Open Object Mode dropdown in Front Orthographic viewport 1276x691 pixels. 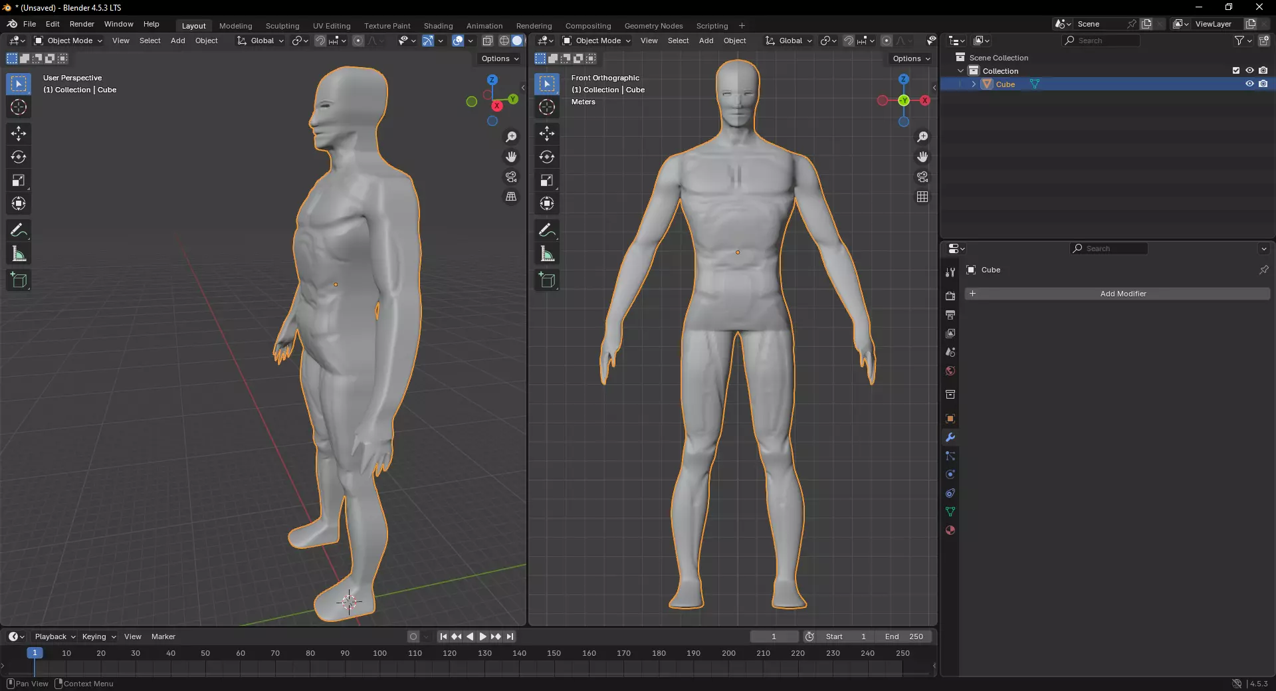point(596,41)
